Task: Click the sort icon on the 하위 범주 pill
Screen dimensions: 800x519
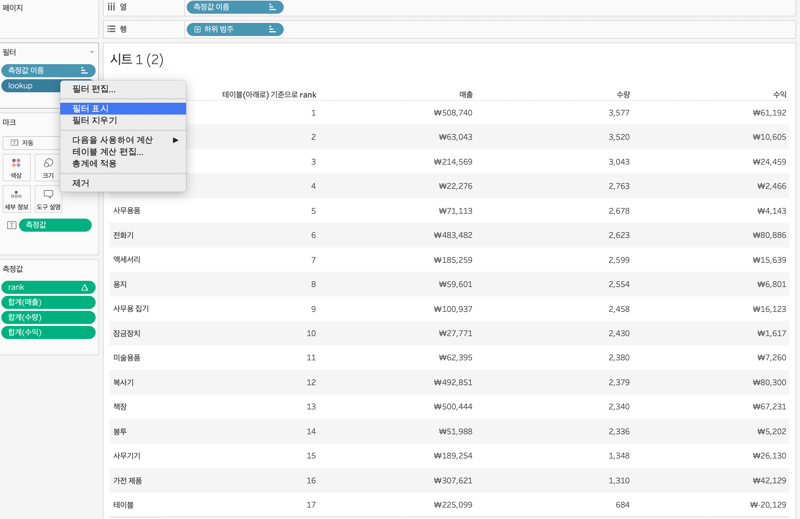Action: tap(272, 29)
